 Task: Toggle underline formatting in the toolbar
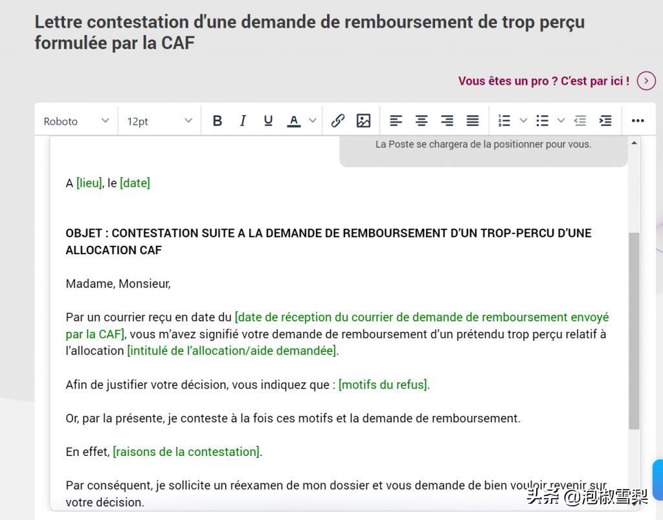(268, 121)
